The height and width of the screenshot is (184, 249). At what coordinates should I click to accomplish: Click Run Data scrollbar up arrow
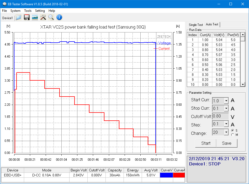click(x=243, y=35)
